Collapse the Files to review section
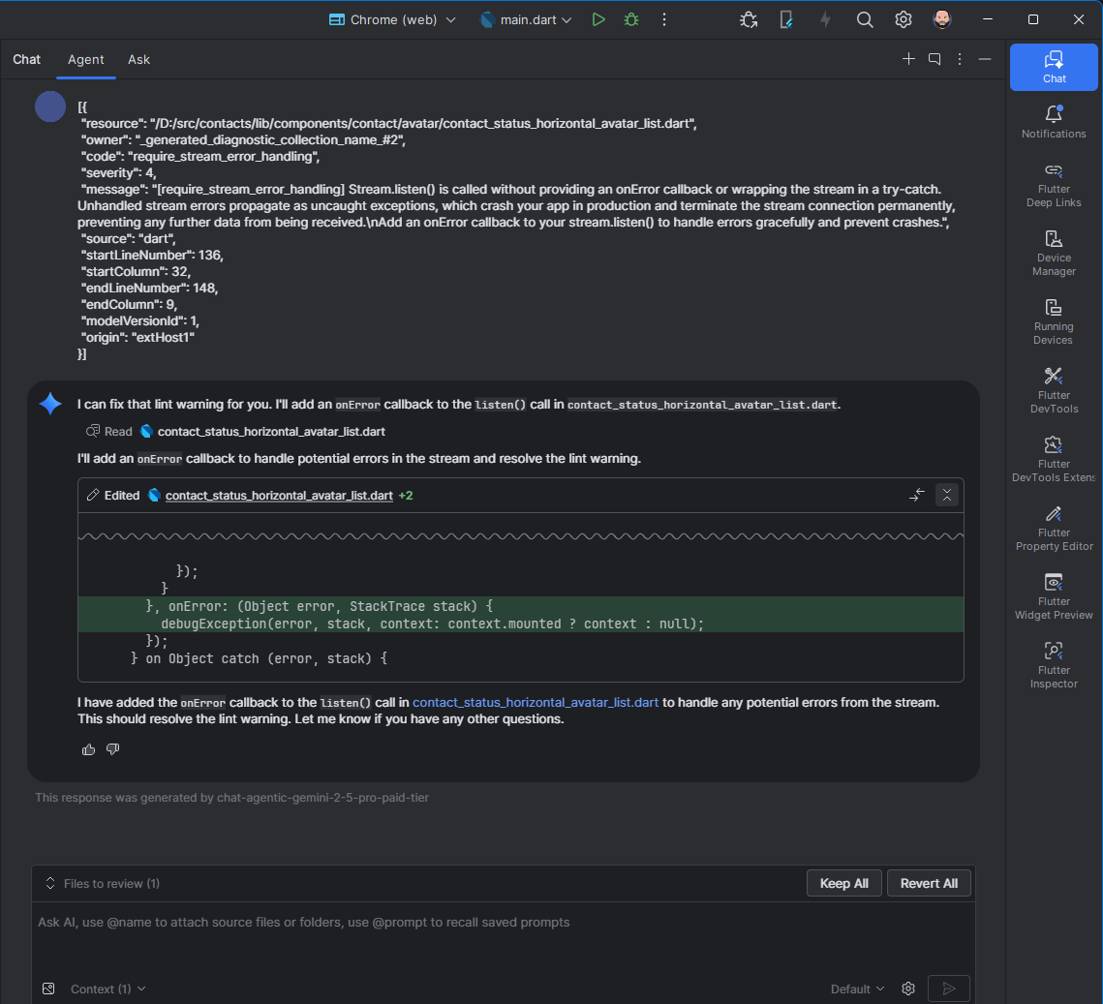1103x1004 pixels. (49, 883)
